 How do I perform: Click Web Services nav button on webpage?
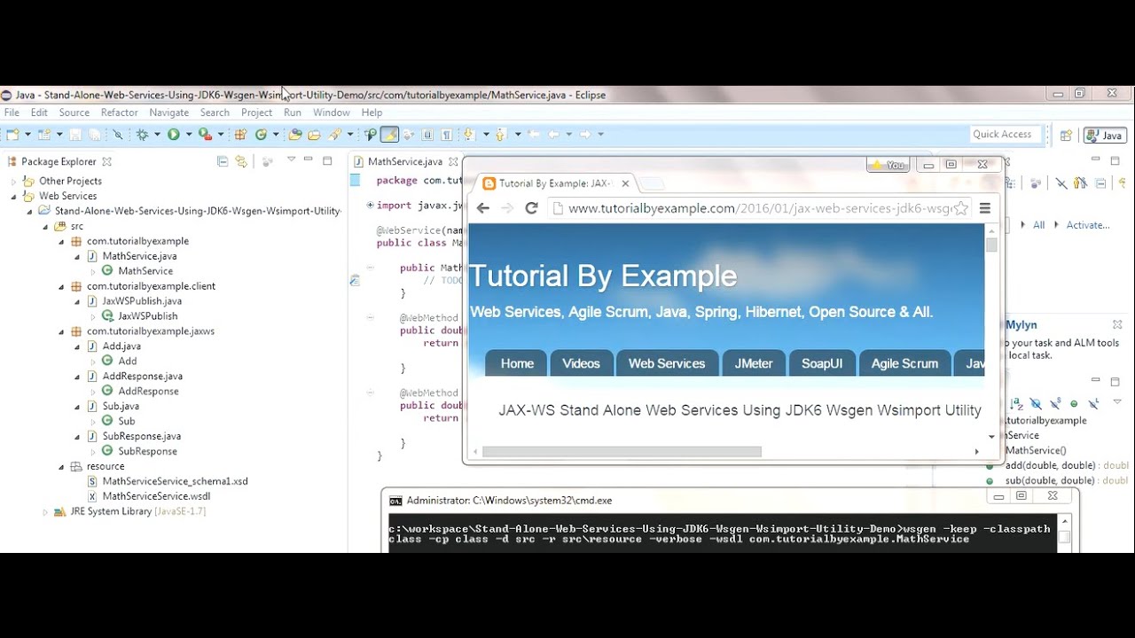point(667,363)
